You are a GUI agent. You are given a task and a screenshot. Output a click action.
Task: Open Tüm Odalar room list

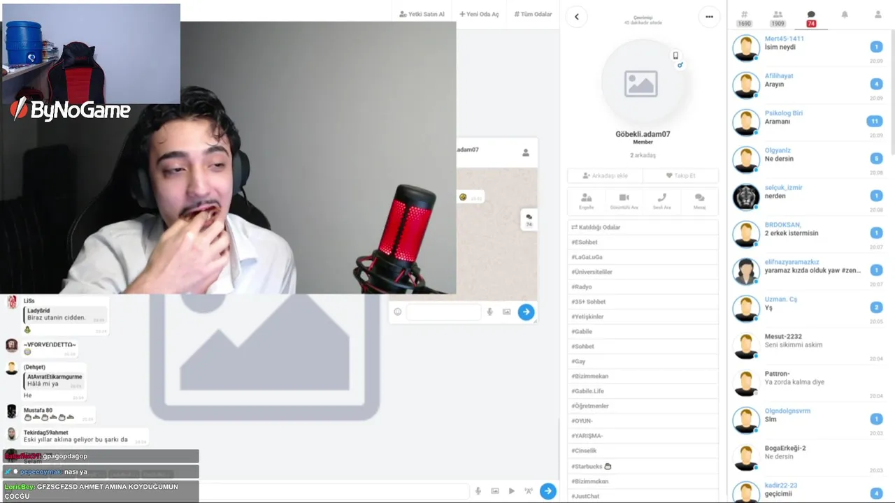[x=533, y=14]
